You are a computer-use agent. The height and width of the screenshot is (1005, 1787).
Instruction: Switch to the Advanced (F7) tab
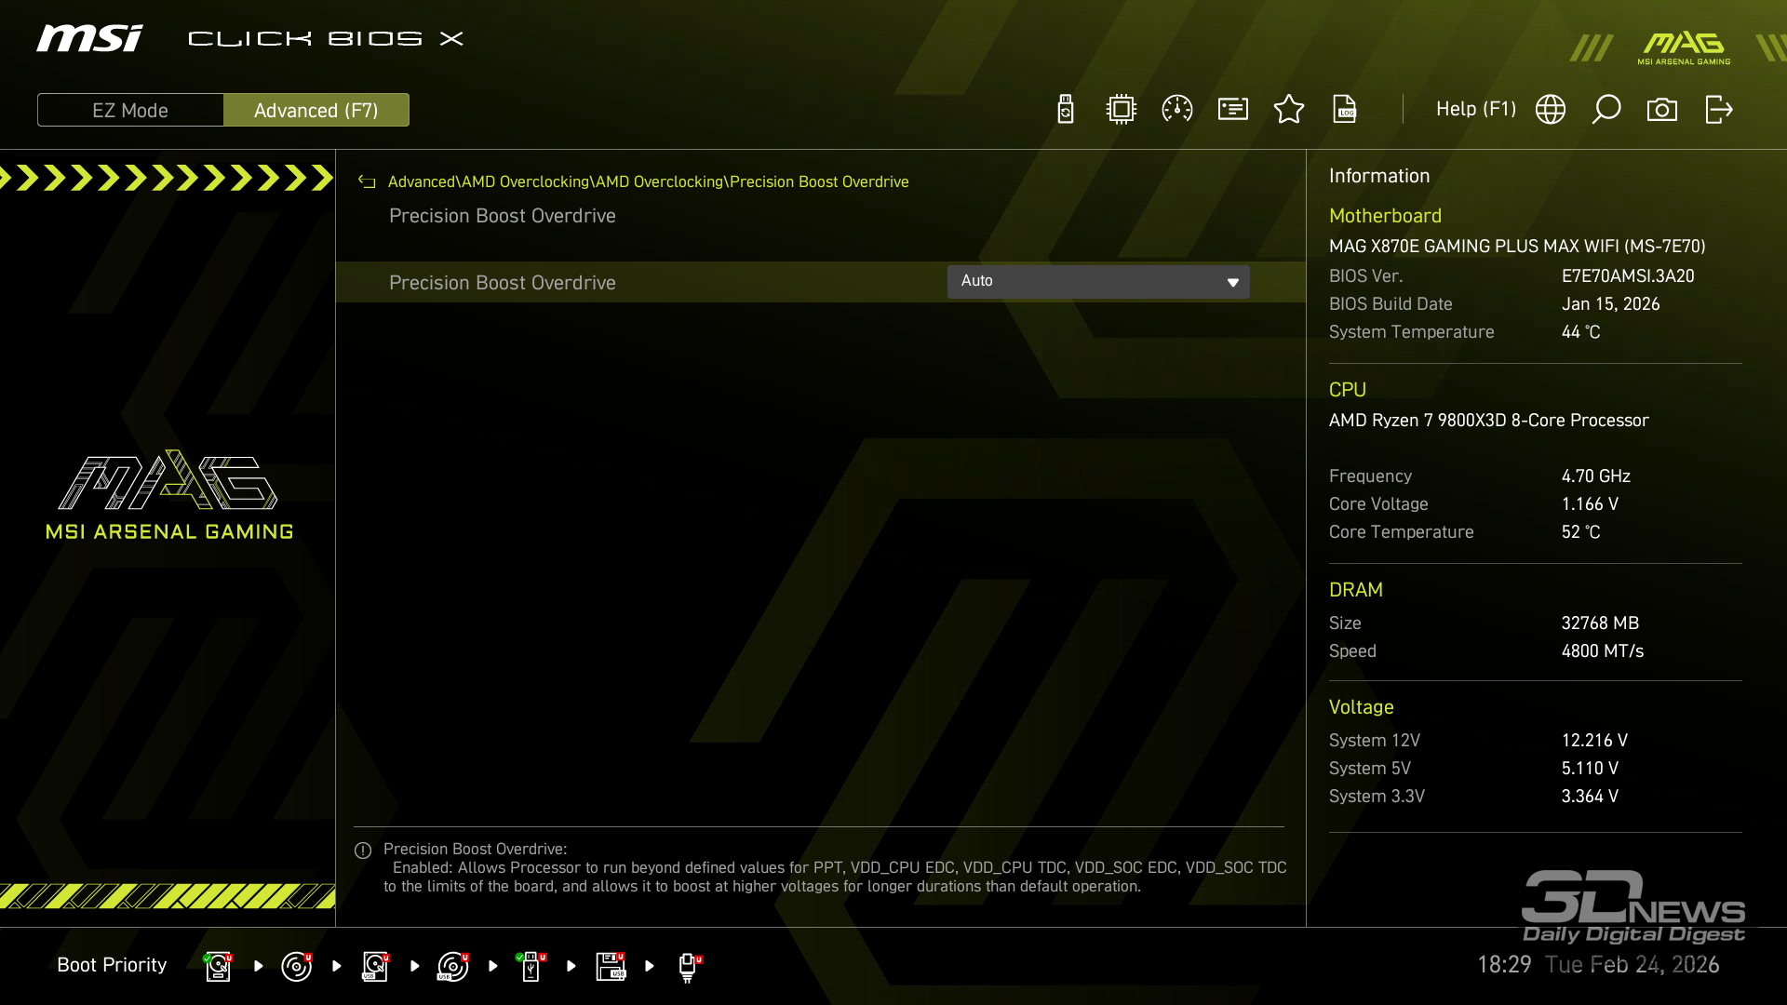click(316, 110)
